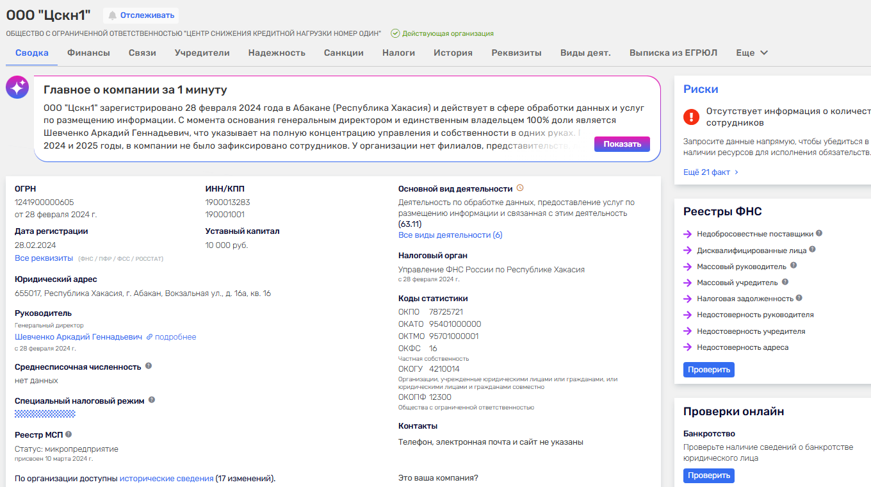
Task: Click help icon next to Специальный налоговый режим
Action: click(x=152, y=400)
